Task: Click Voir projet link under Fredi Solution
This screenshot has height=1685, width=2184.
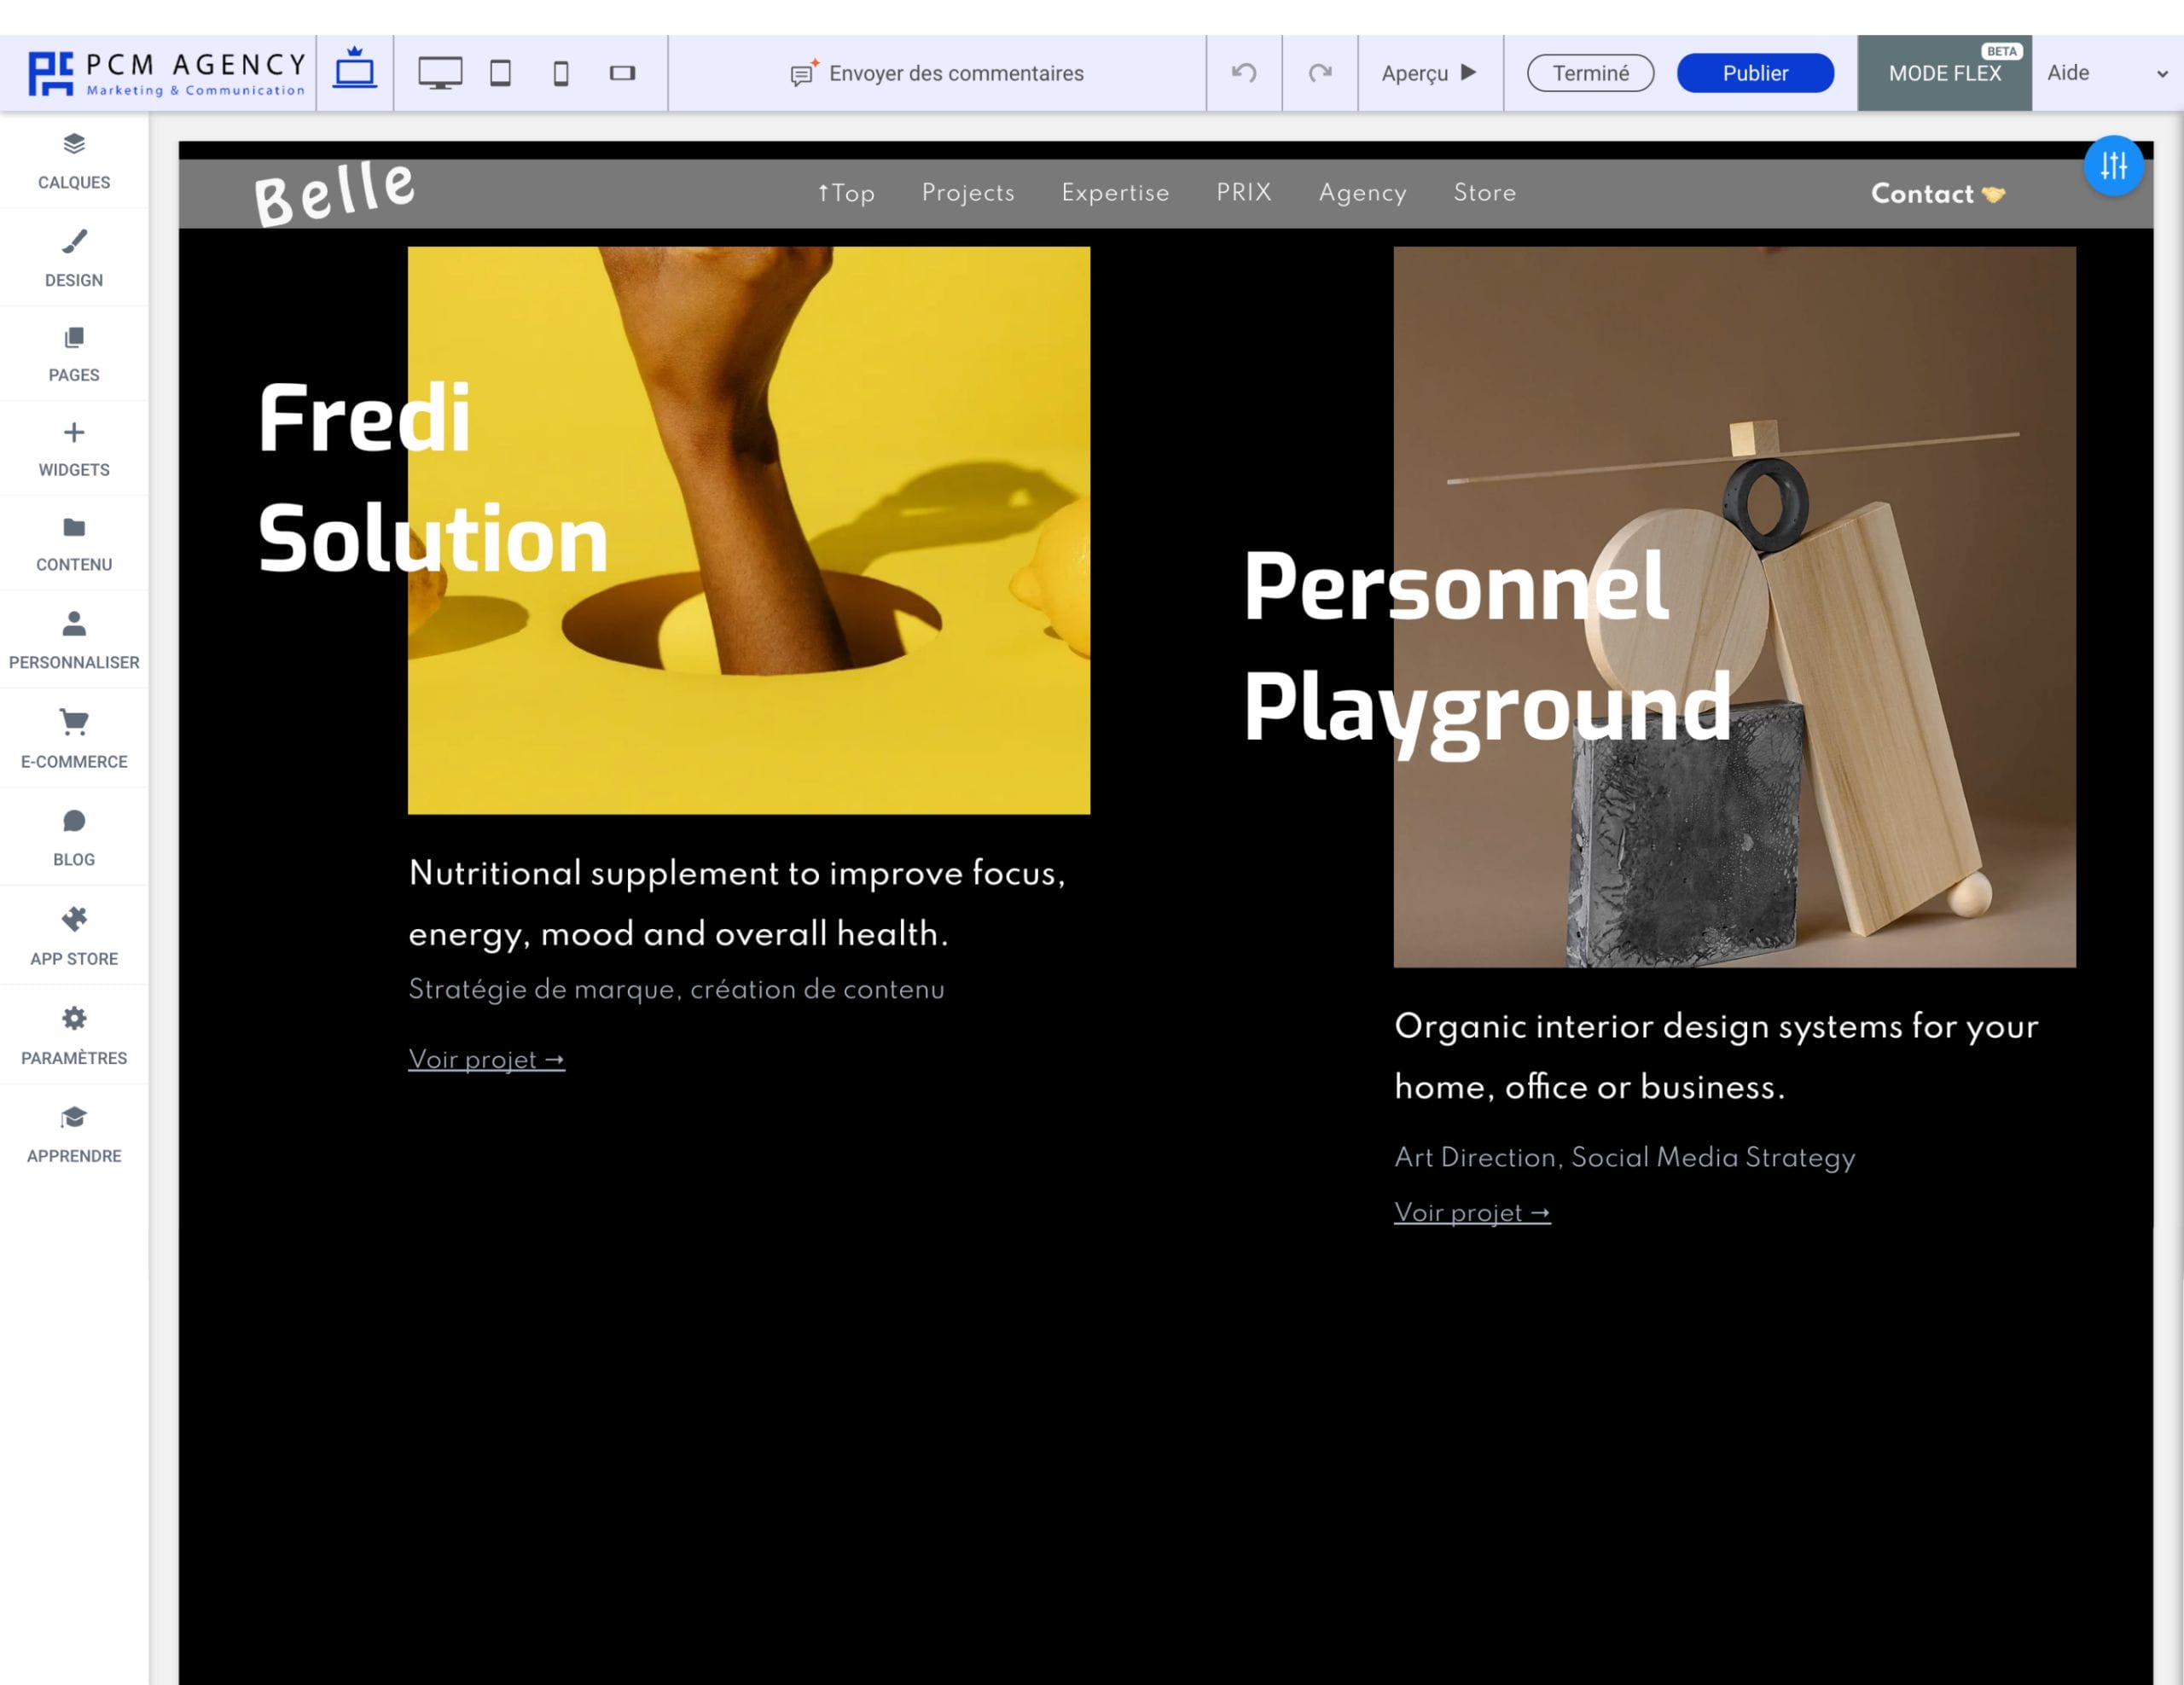Action: 486,1059
